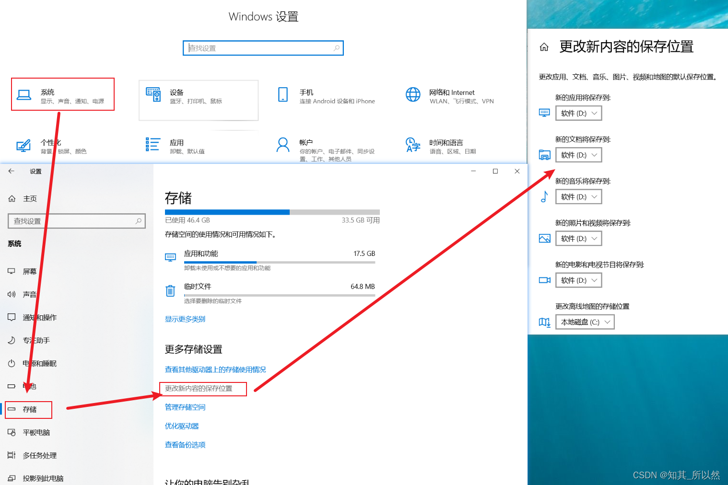Open the 新的电影和电视节目将保存到 drive dropdown
The width and height of the screenshot is (728, 485).
tap(578, 280)
